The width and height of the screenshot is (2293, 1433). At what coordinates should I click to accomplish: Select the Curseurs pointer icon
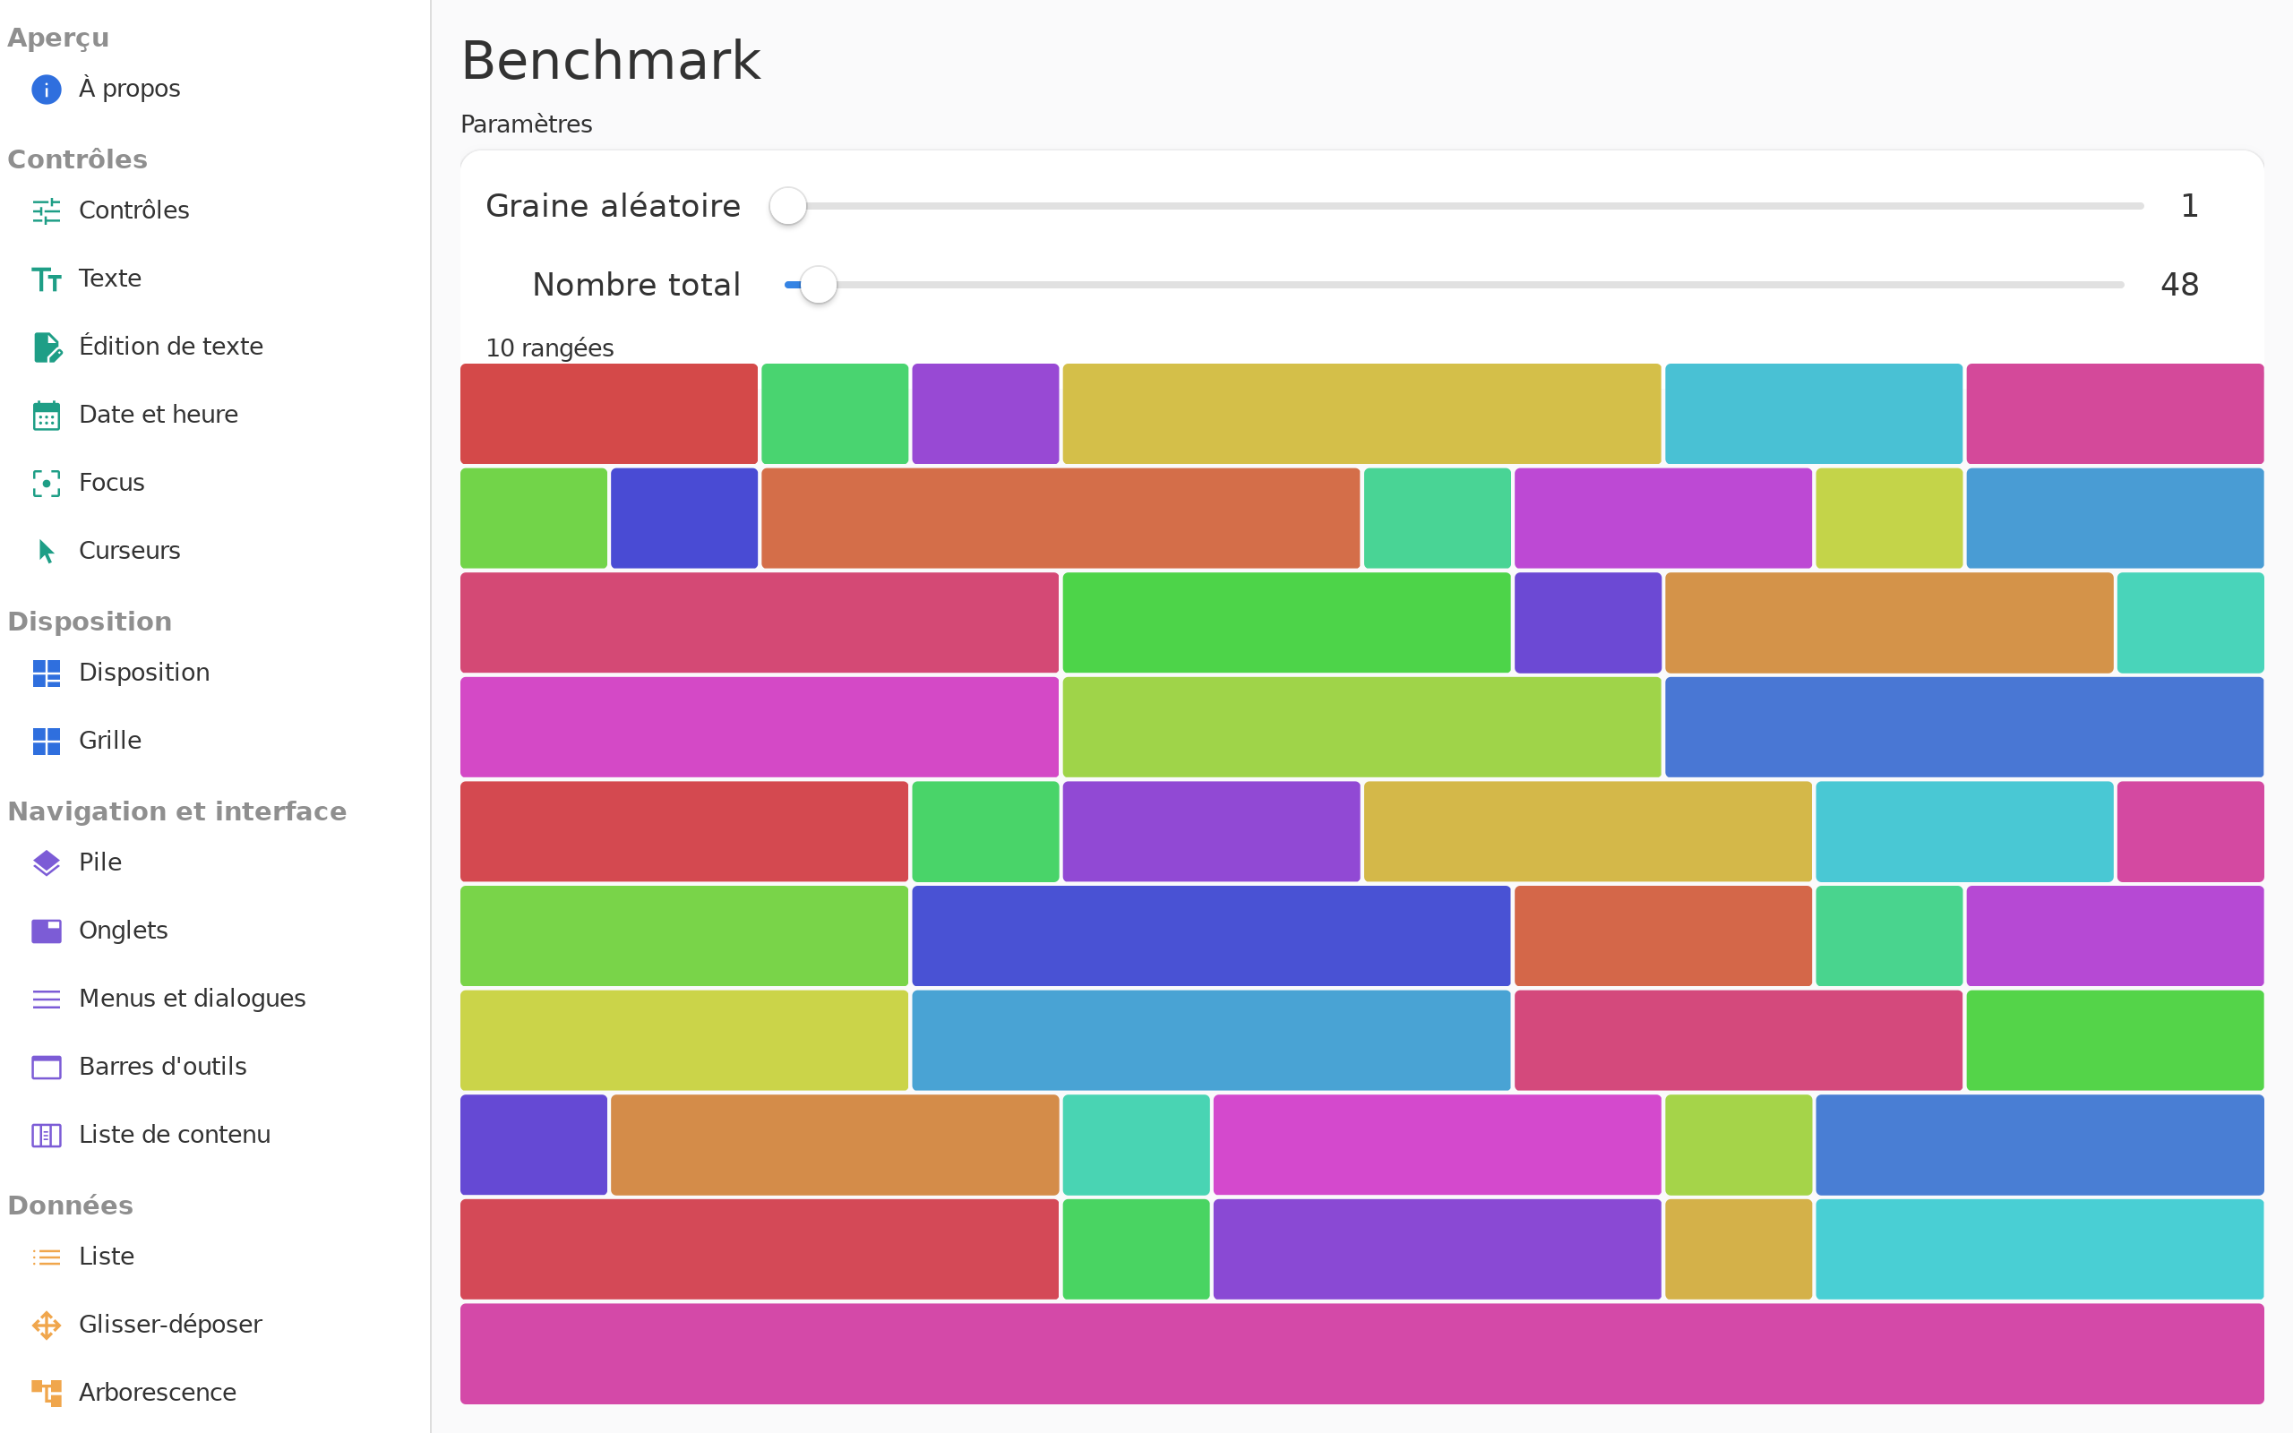pyautogui.click(x=47, y=552)
